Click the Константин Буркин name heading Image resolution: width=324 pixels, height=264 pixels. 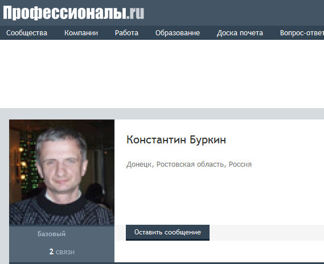pyautogui.click(x=176, y=140)
